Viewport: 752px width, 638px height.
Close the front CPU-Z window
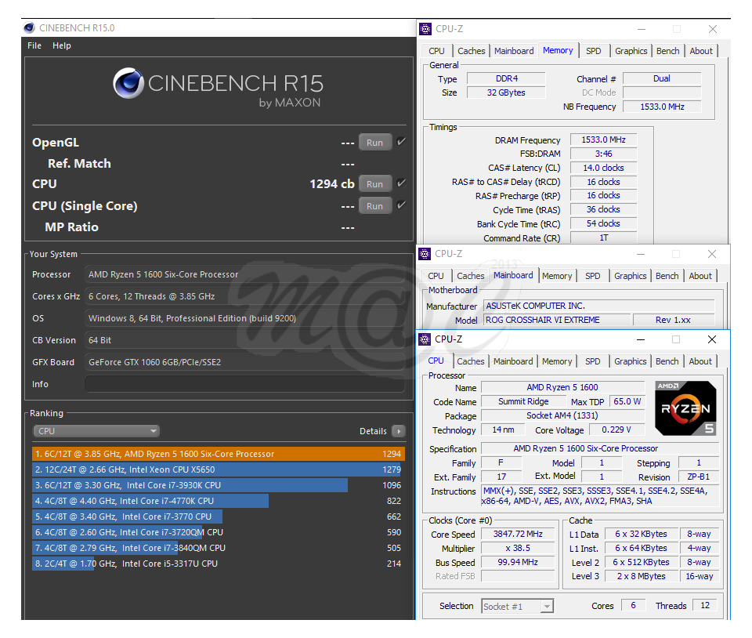[x=712, y=339]
